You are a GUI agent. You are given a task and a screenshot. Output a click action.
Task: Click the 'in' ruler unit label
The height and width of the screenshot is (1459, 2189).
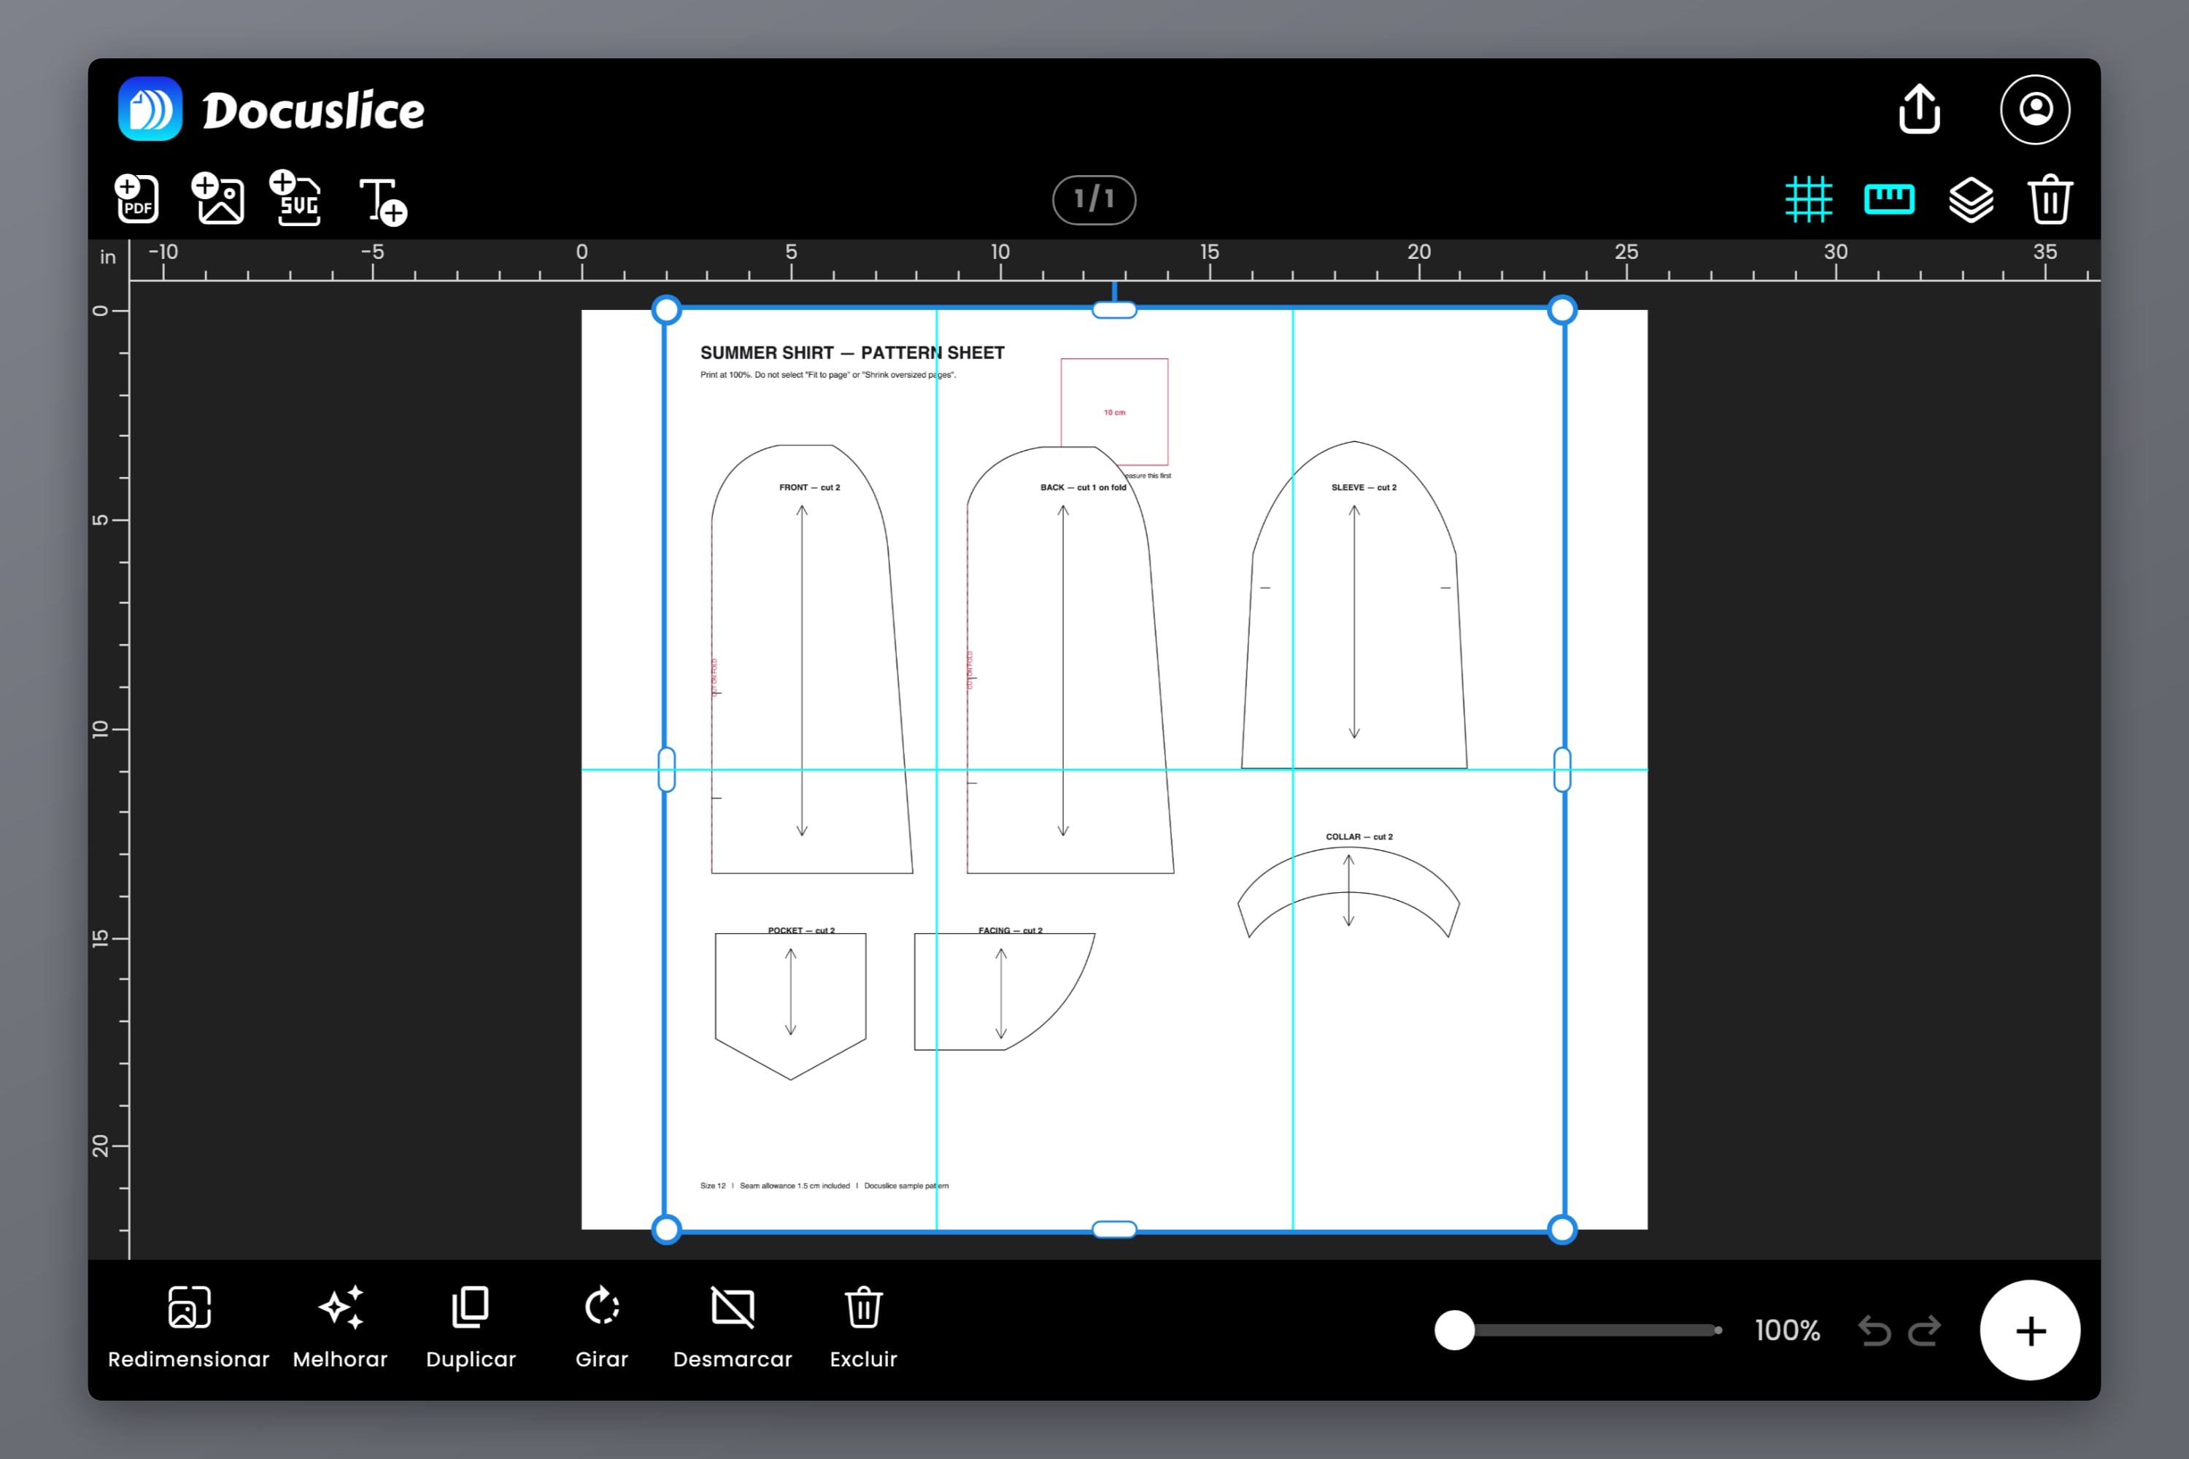point(108,257)
